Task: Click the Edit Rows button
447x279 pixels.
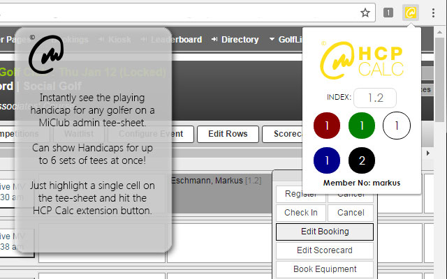Action: 228,134
